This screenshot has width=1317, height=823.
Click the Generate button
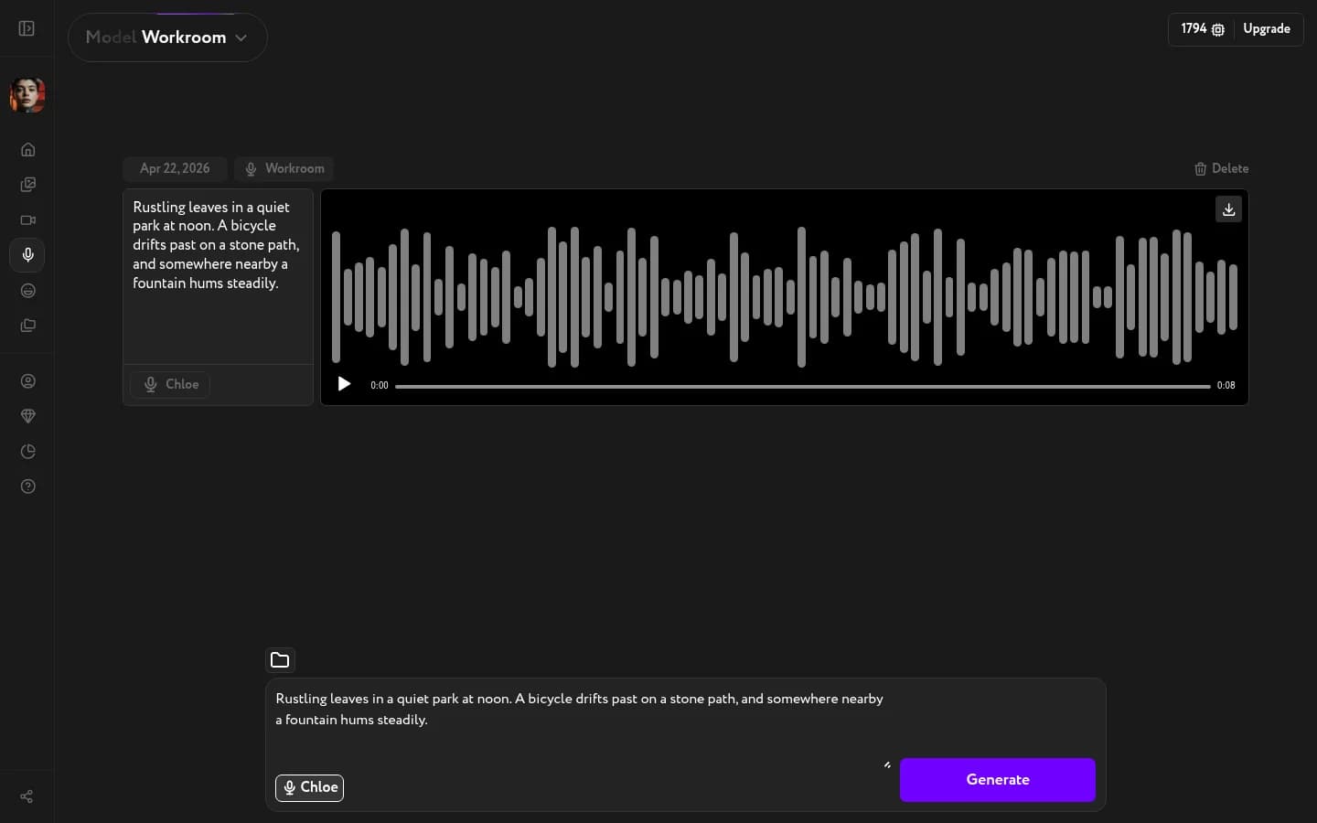point(997,780)
